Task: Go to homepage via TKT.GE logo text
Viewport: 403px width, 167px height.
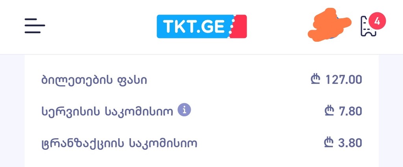Action: (194, 26)
